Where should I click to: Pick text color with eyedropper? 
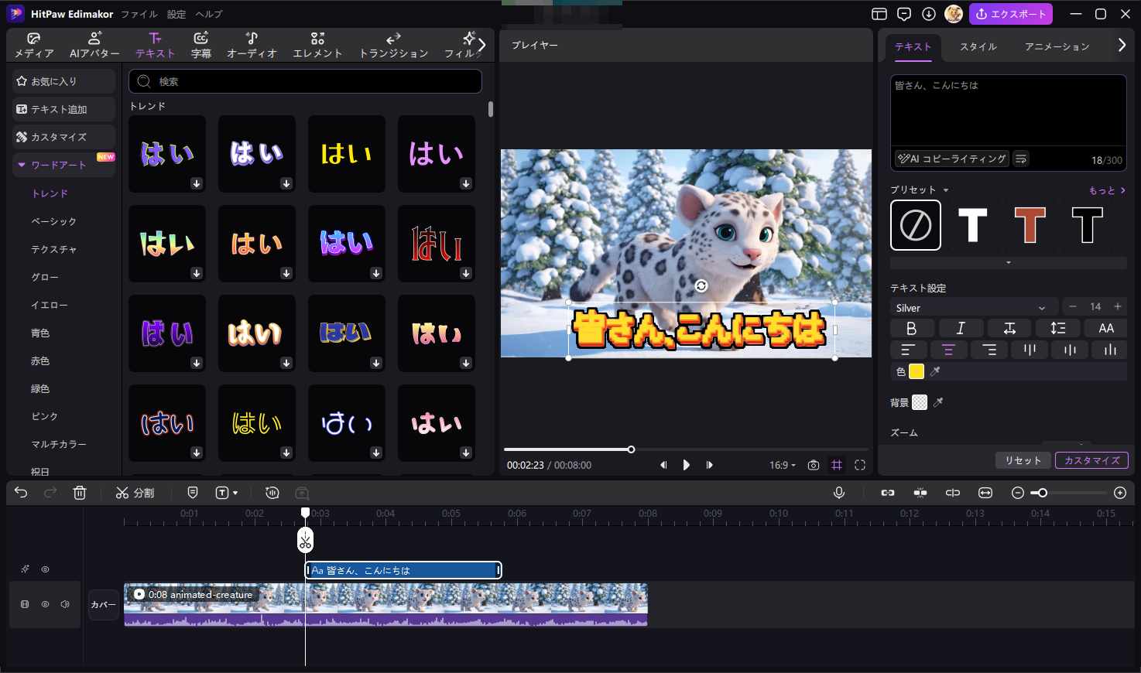(x=935, y=372)
